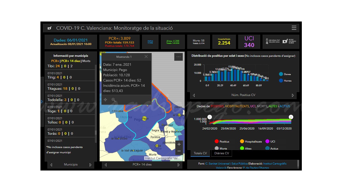Toggle Positius series in the legend

222,141
